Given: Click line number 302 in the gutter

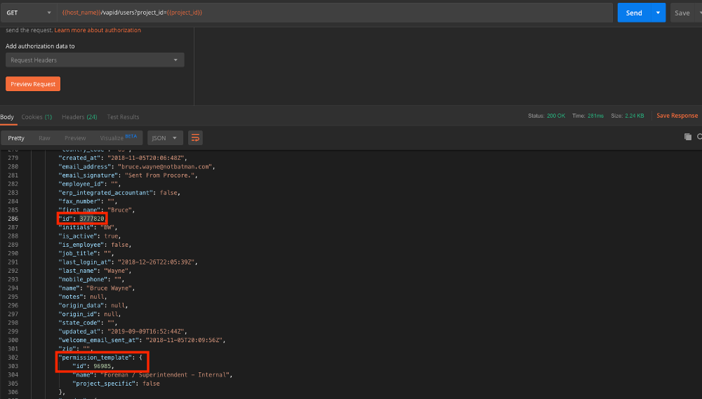Looking at the screenshot, I should click(x=13, y=358).
